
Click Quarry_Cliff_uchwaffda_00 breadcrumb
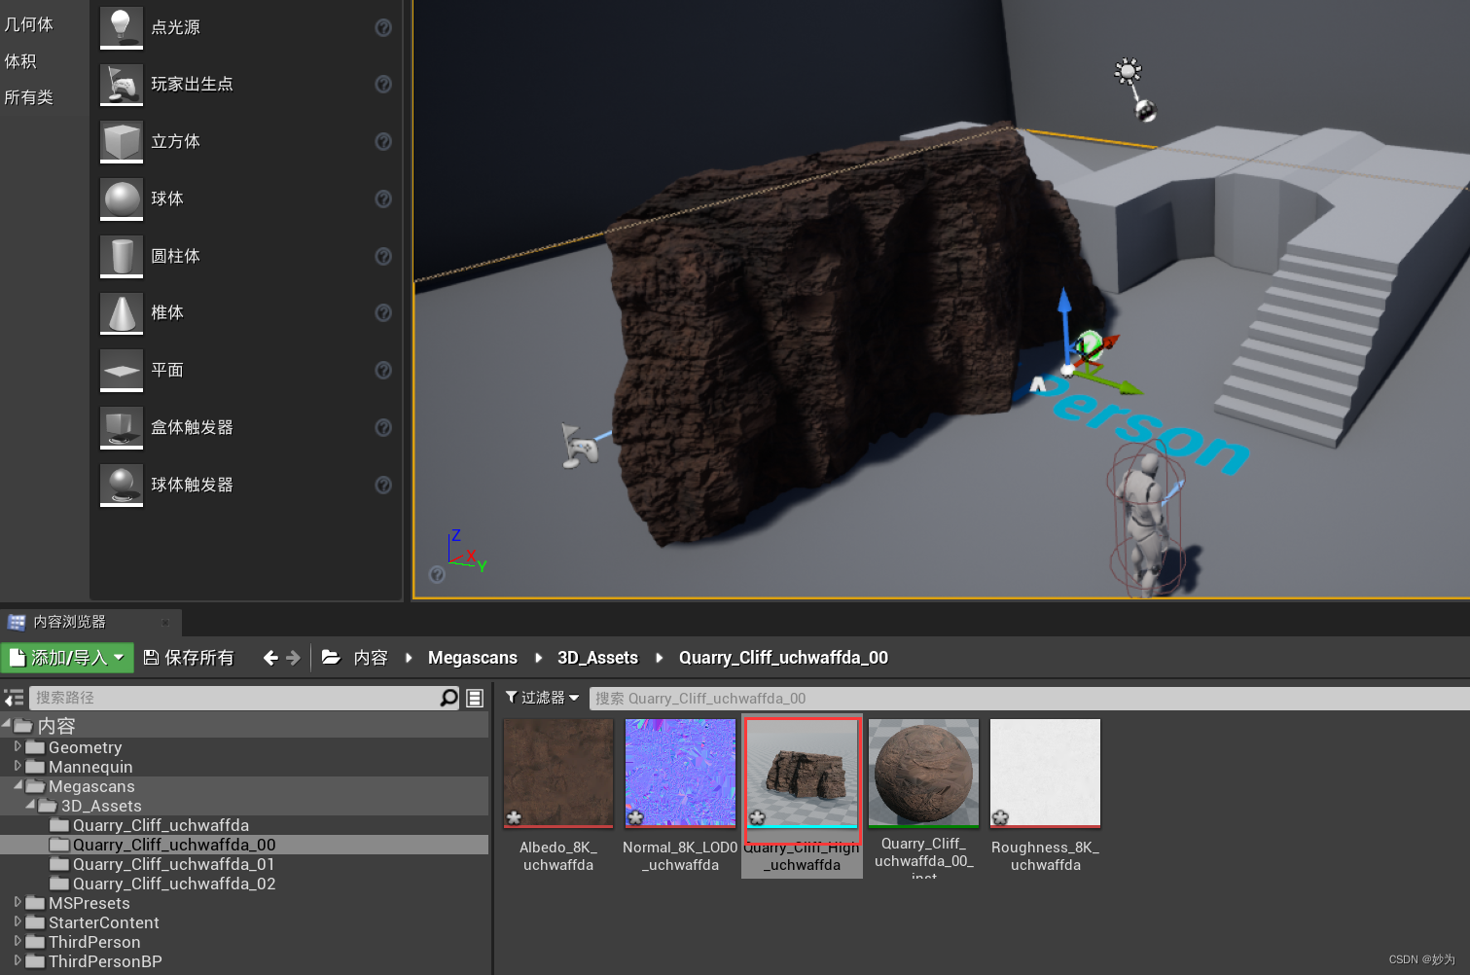(783, 658)
